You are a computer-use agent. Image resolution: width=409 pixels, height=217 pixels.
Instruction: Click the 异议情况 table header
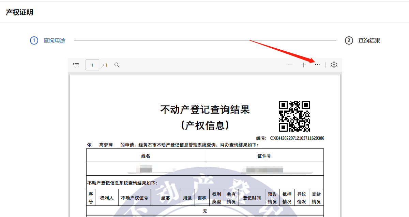click(302, 198)
